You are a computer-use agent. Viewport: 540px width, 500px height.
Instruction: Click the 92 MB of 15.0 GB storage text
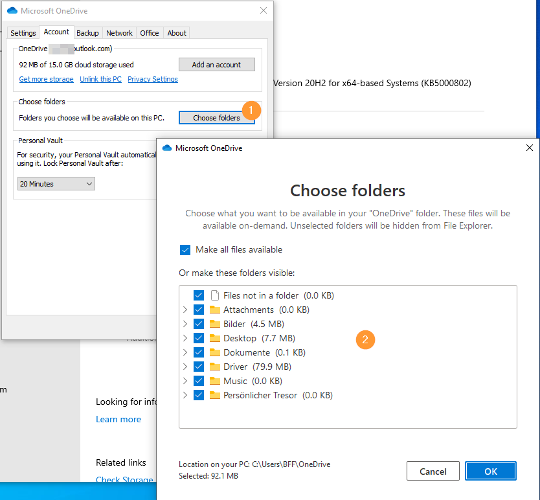76,64
